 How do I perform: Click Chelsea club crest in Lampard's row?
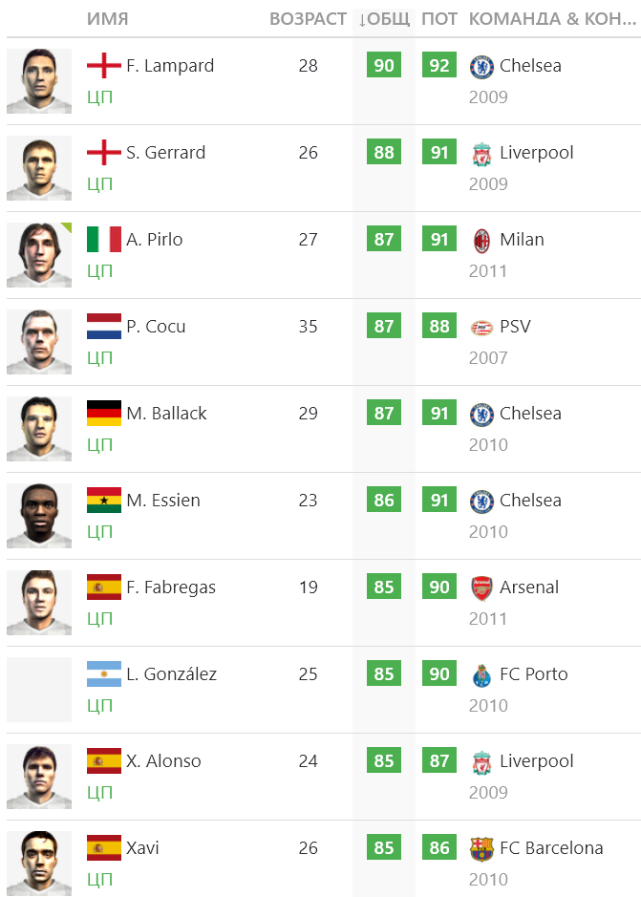click(x=481, y=66)
